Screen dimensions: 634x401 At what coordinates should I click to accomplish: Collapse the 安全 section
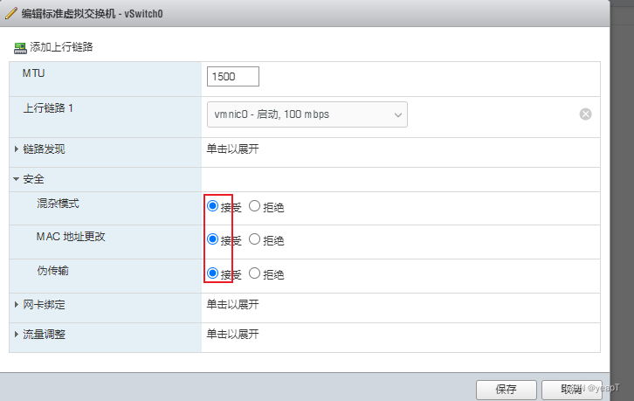pos(17,179)
